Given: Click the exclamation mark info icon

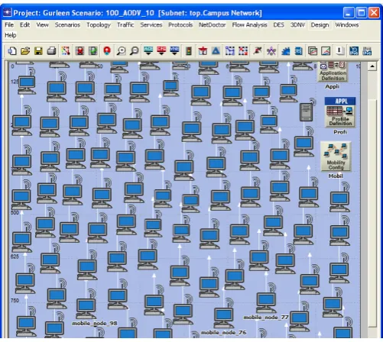Looking at the screenshot, I should pos(339,51).
